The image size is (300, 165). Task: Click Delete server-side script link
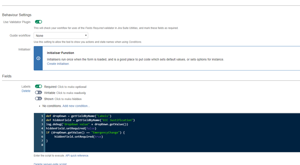pos(50,164)
